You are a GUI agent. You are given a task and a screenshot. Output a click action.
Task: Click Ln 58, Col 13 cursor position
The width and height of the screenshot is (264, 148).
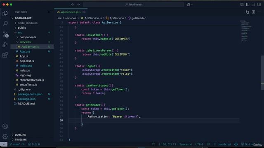[x=167, y=144]
